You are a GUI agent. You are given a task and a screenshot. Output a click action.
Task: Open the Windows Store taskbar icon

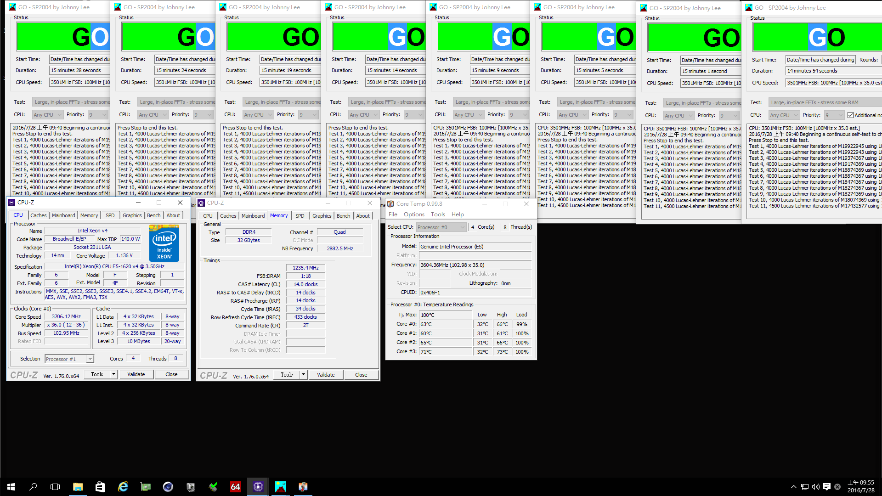tap(100, 487)
